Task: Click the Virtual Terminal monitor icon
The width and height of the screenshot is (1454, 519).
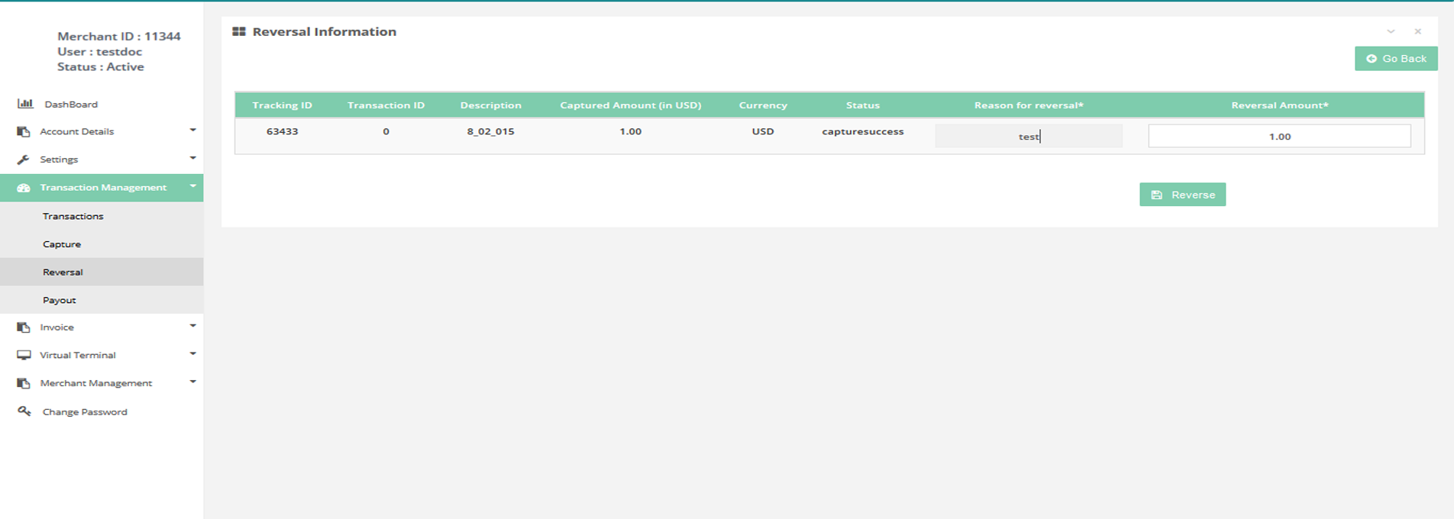Action: 24,355
